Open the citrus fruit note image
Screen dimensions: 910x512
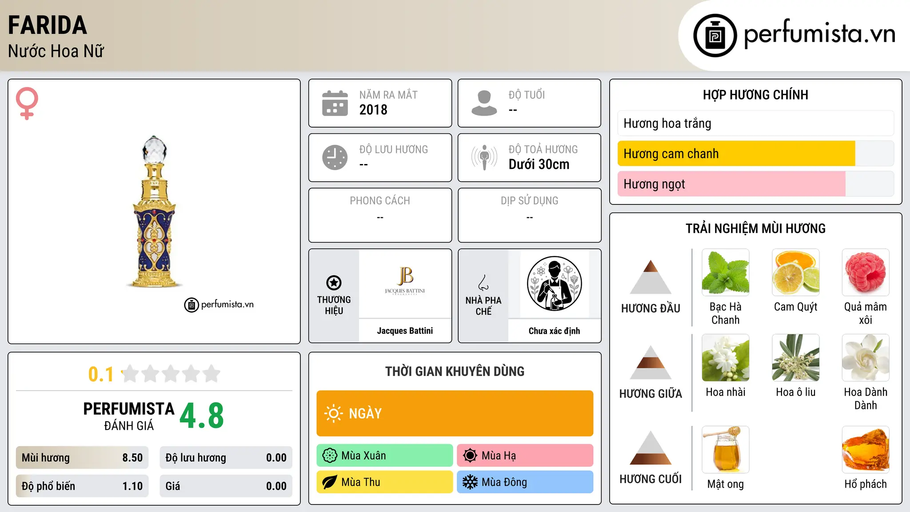point(796,272)
